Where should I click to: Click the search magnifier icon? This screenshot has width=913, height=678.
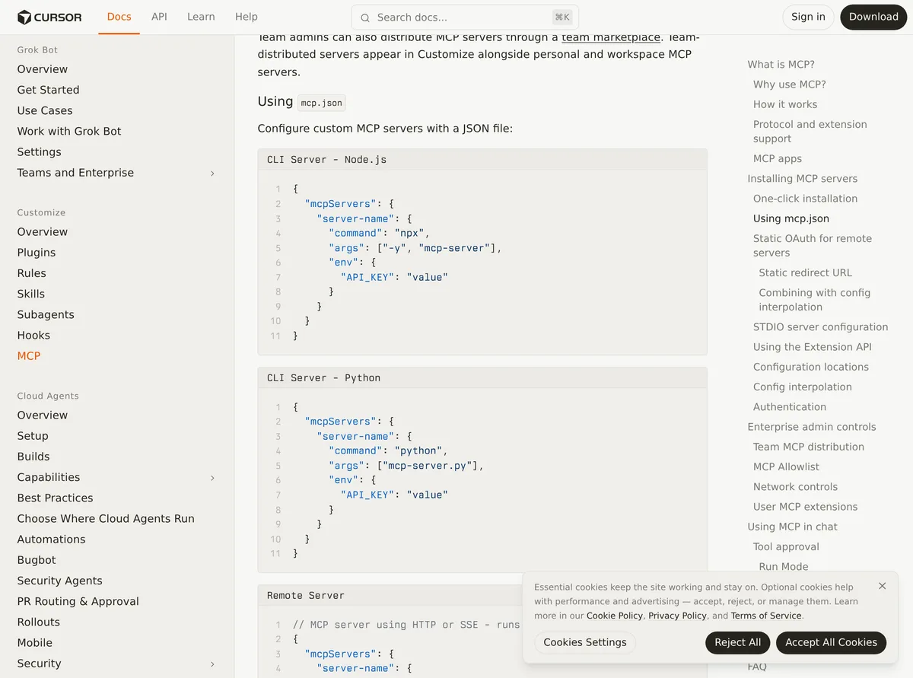(365, 18)
